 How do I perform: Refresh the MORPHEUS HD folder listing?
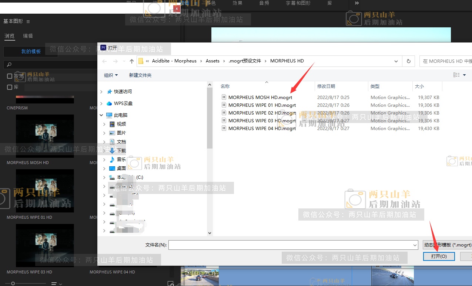point(409,61)
